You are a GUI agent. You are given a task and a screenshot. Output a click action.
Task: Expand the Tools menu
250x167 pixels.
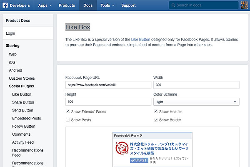coord(107,5)
